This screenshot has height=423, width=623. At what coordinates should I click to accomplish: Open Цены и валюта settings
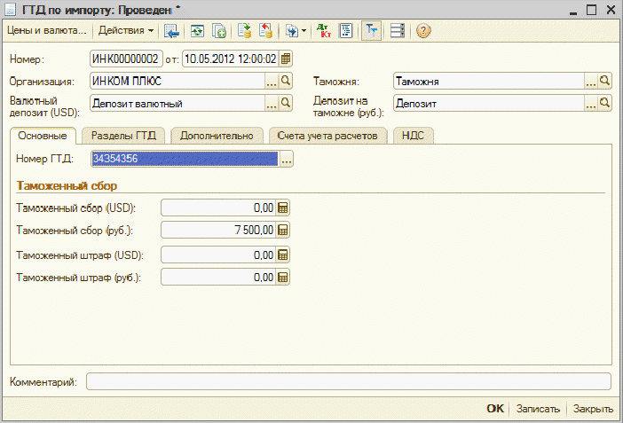[x=46, y=30]
